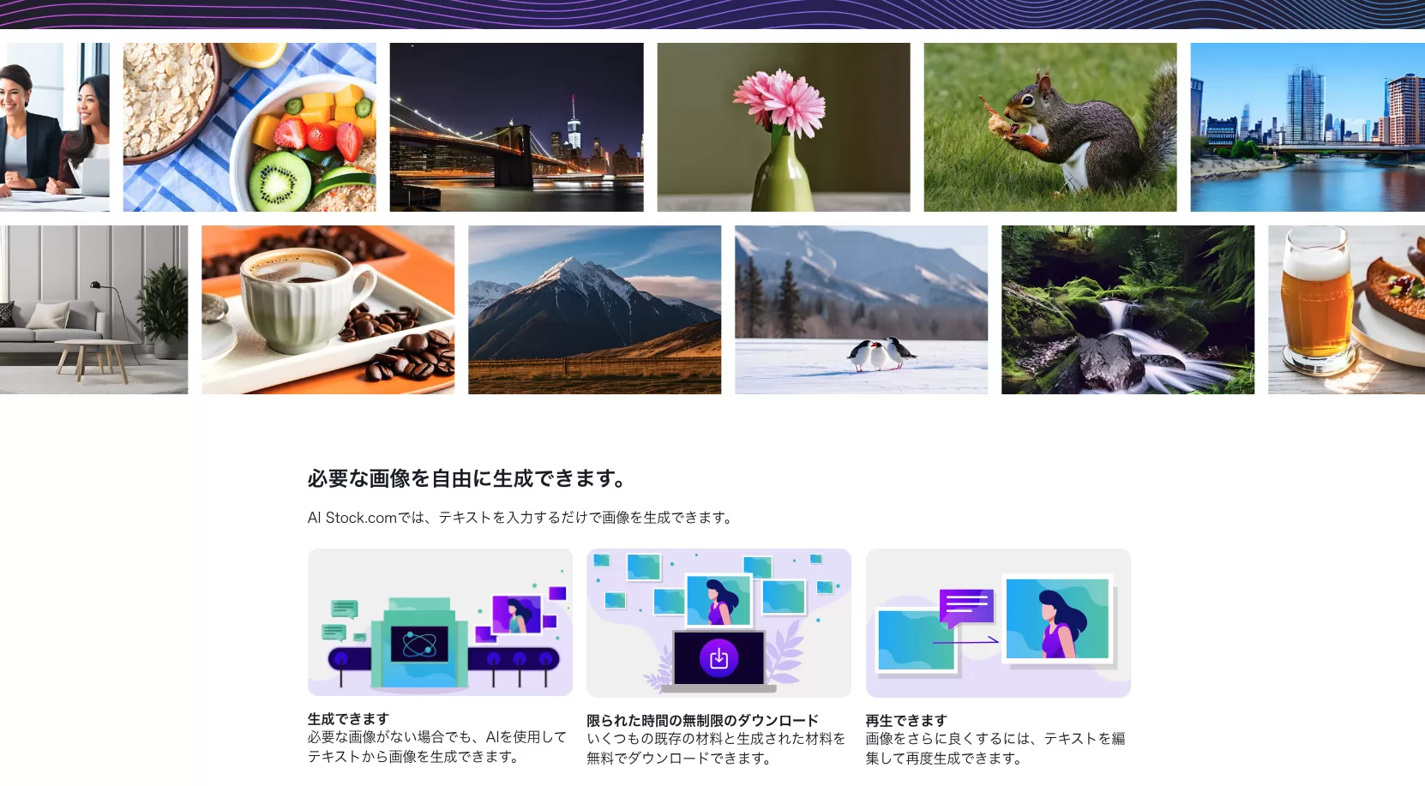Image resolution: width=1425 pixels, height=786 pixels.
Task: View the squirrel eating on grass photo
Action: pyautogui.click(x=1050, y=127)
